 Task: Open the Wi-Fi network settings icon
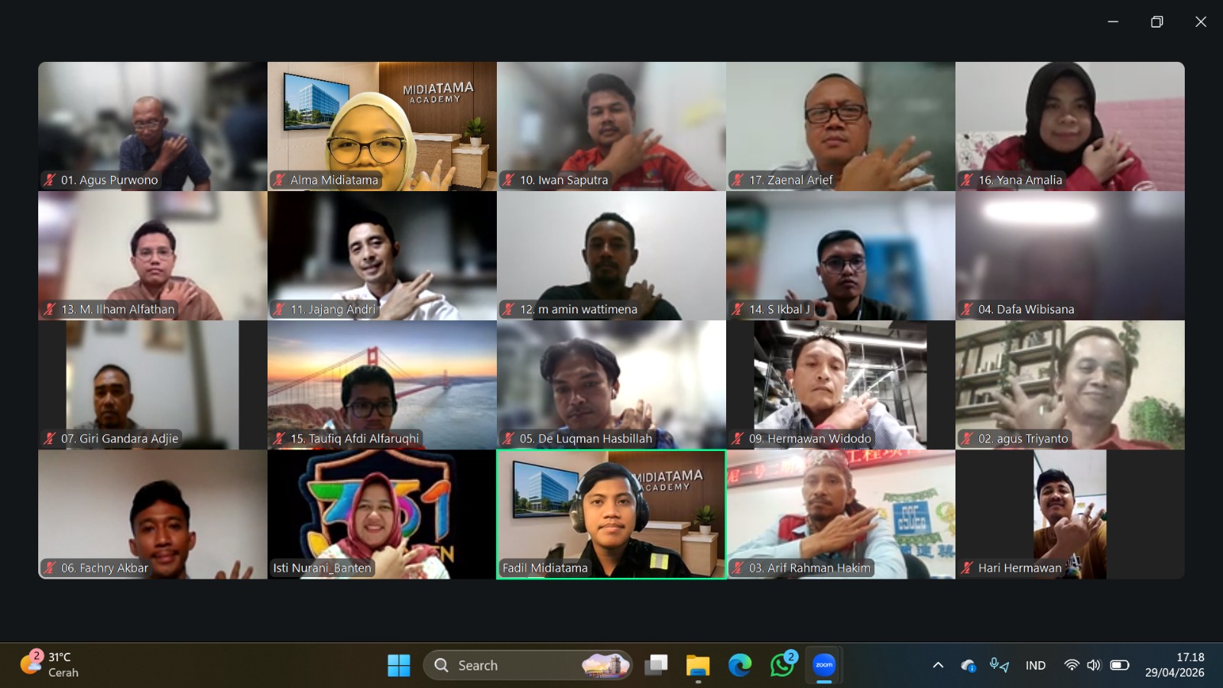pyautogui.click(x=1072, y=665)
